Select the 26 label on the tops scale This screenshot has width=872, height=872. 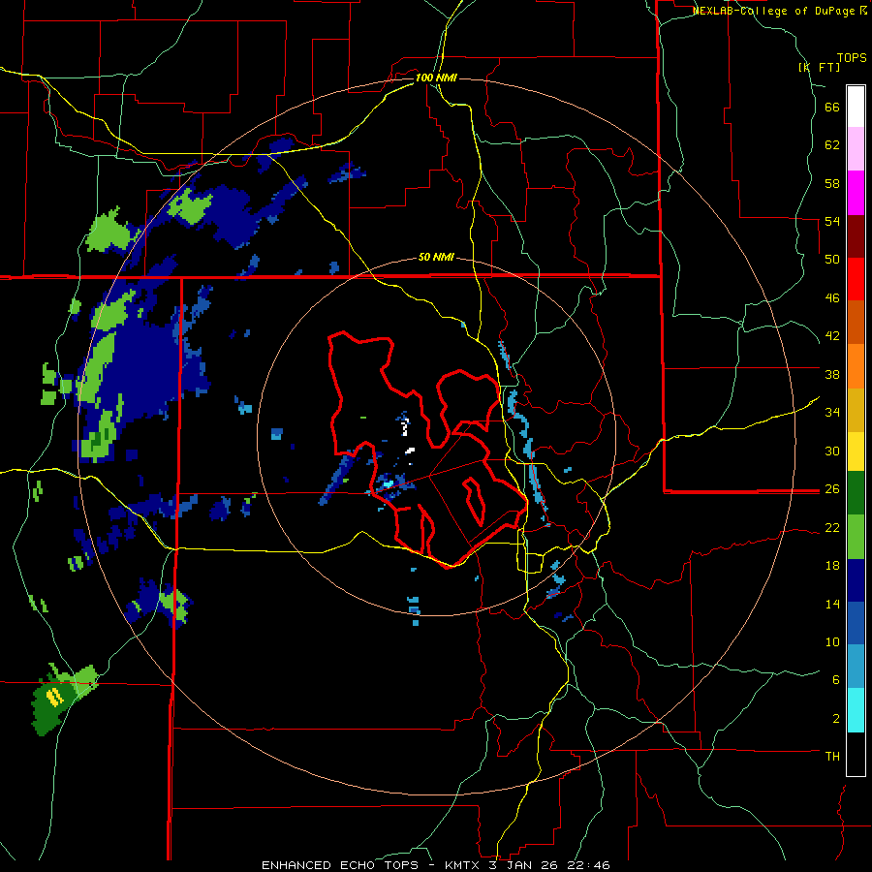coord(832,489)
